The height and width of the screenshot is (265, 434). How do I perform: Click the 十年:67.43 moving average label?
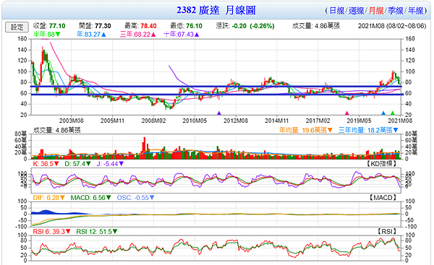pos(182,34)
